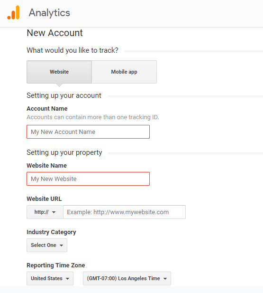Click the Reporting Time Zone label
Viewport: 263px width, 293px height.
56,265
